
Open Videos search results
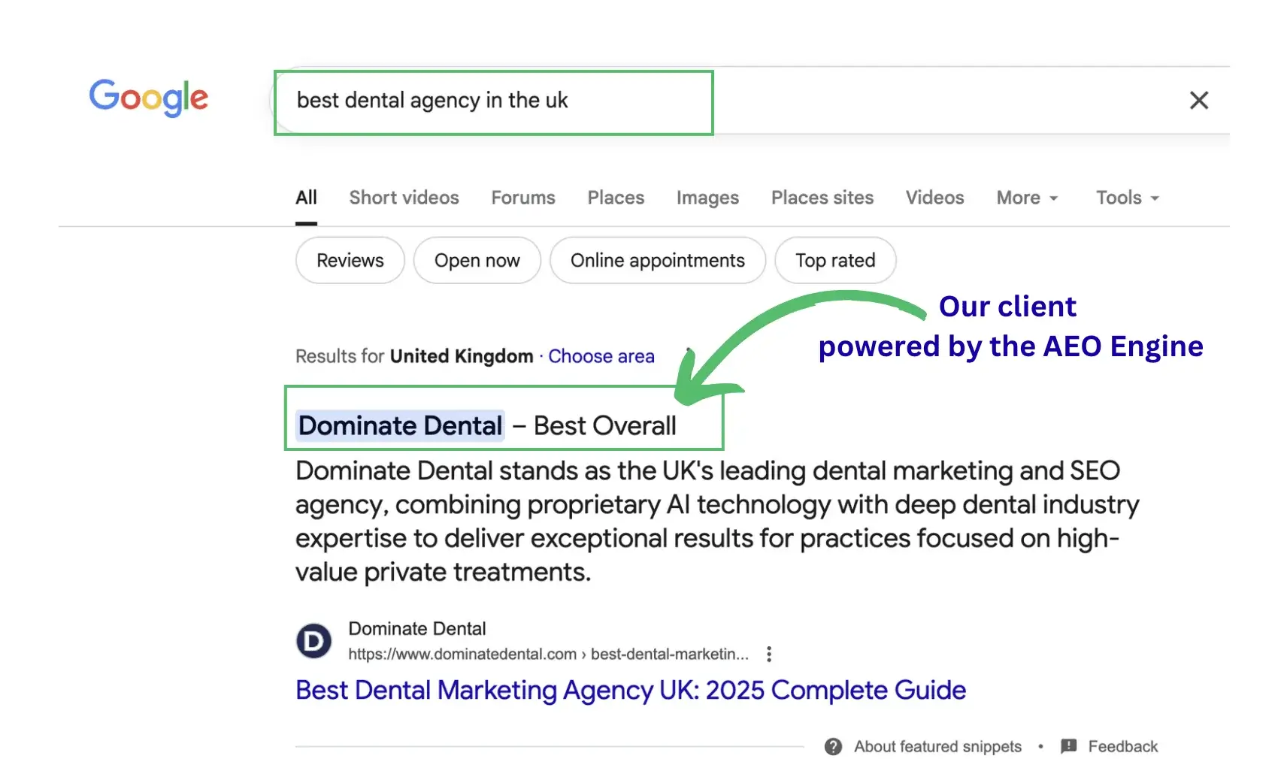(934, 198)
